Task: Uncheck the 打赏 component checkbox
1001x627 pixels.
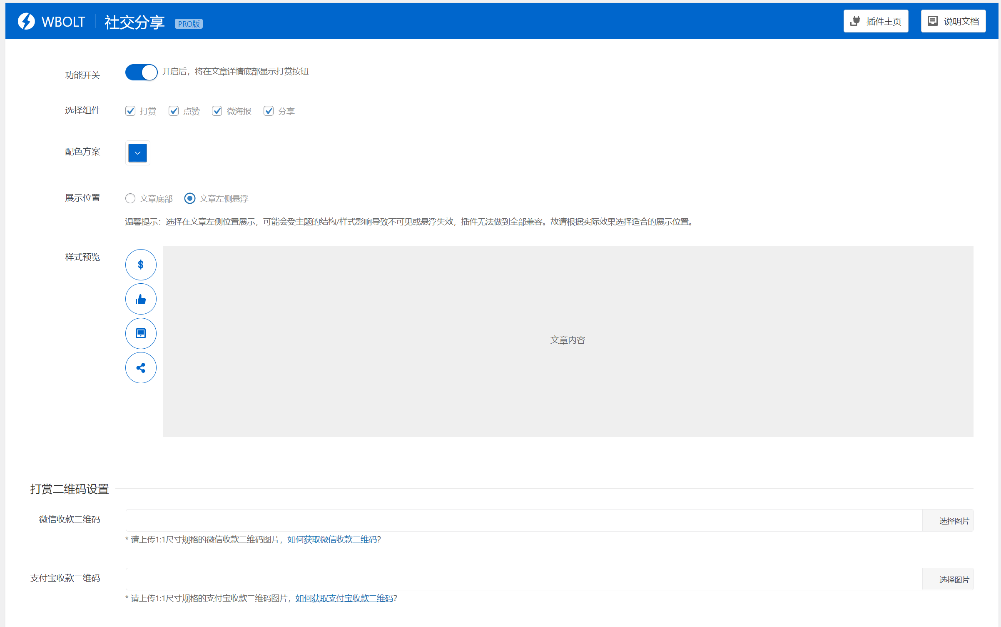Action: (130, 111)
